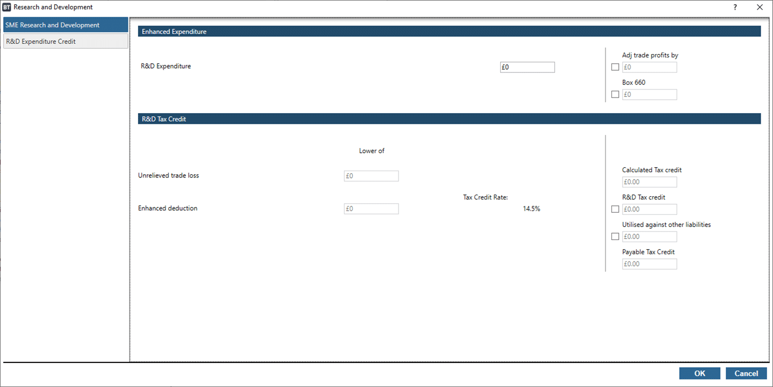The image size is (773, 387).
Task: Click the Unrelieved trade loss field
Action: coord(371,176)
